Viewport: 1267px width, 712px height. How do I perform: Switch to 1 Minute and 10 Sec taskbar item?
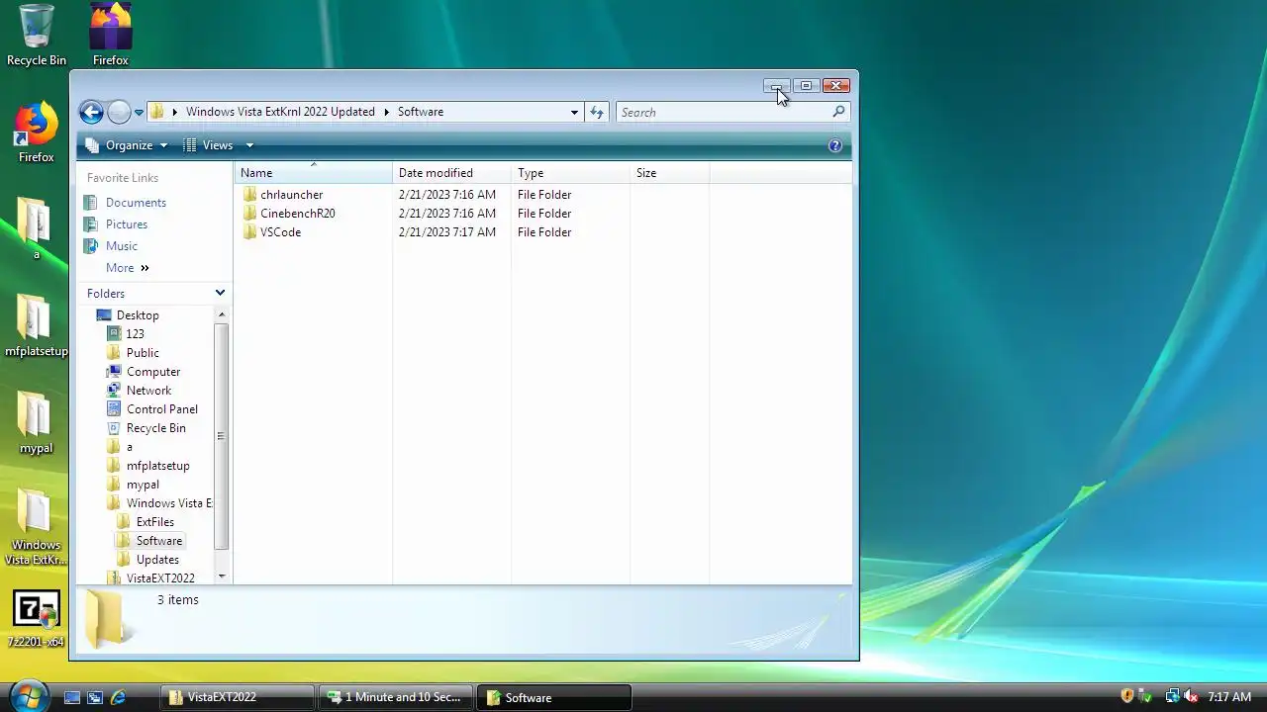(x=396, y=697)
